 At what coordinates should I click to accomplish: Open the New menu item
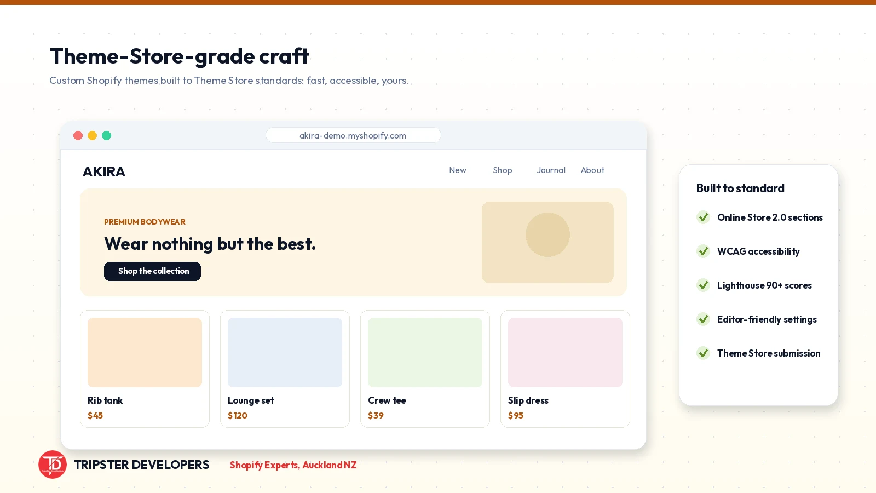pyautogui.click(x=458, y=170)
